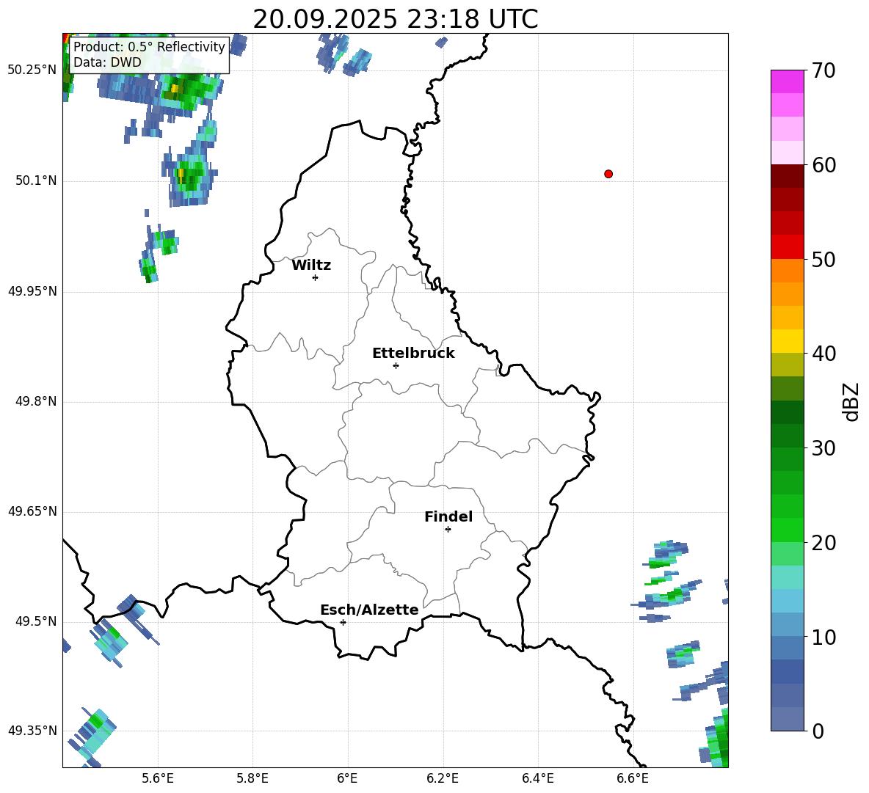
Task: Click the Product: 0.5° Reflectivity text
Action: pos(149,46)
